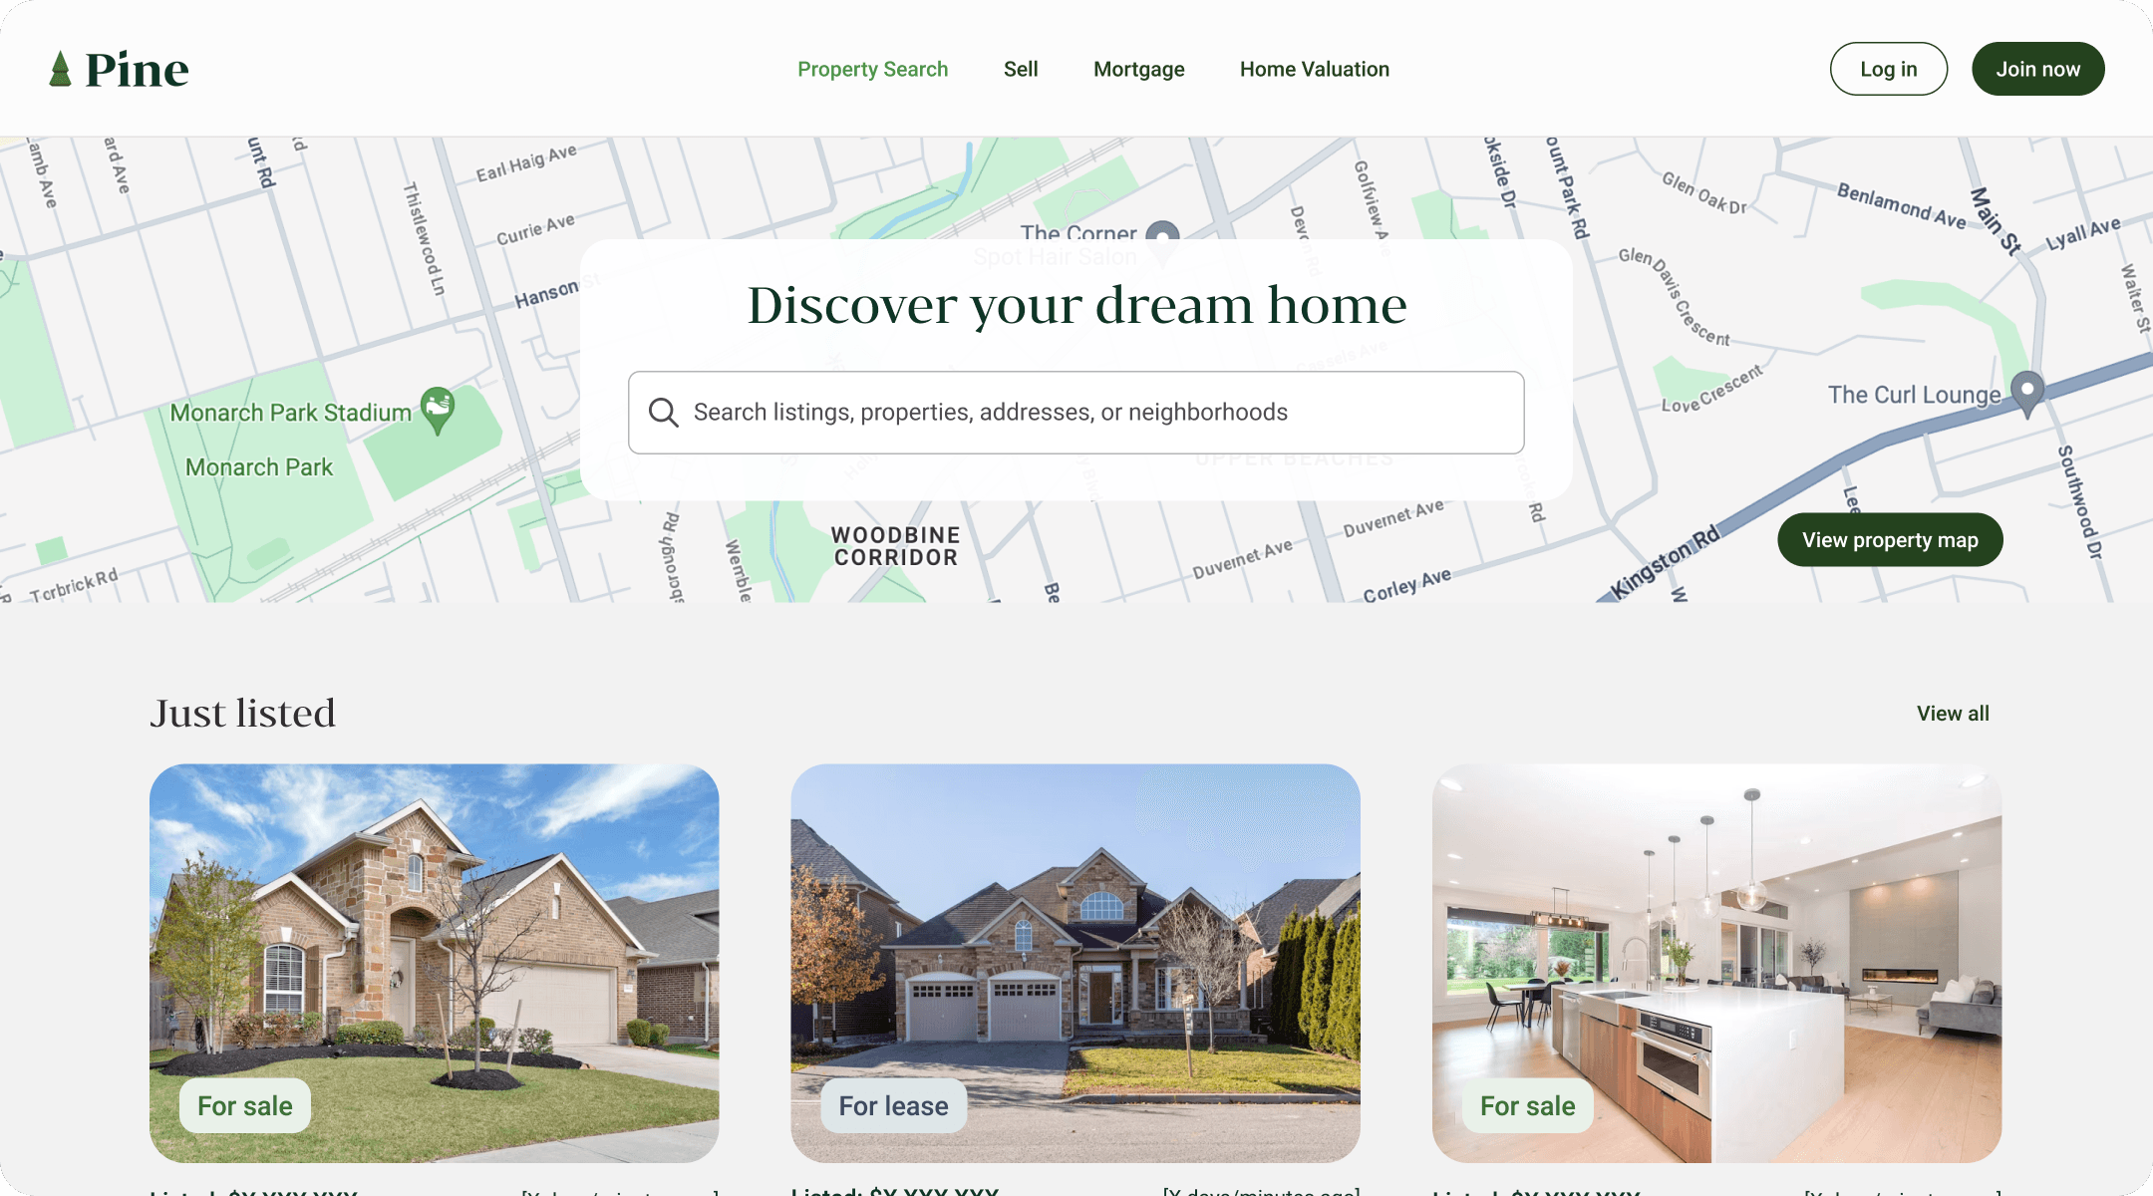Click the property search input field
The height and width of the screenshot is (1196, 2153).
pyautogui.click(x=1076, y=411)
